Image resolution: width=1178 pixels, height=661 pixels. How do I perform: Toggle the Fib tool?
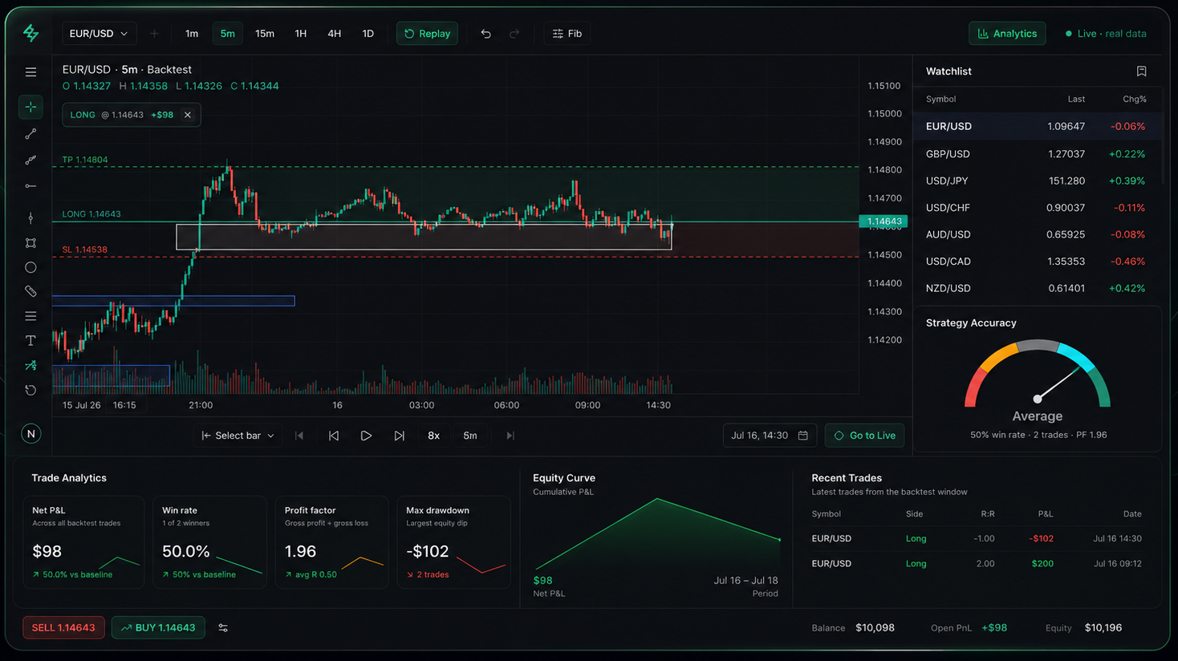pyautogui.click(x=567, y=34)
